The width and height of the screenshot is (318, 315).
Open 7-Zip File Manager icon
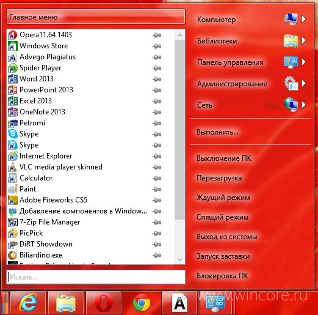pyautogui.click(x=12, y=222)
